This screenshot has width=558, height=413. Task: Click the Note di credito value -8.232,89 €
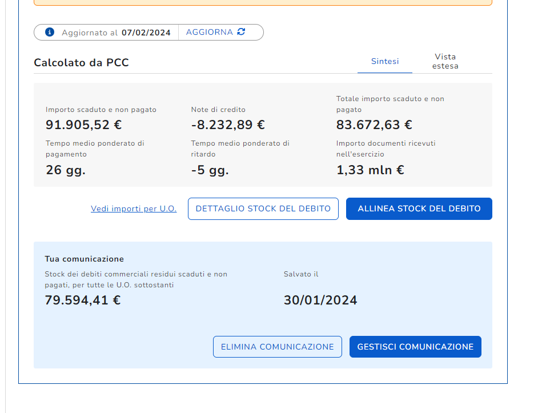(x=228, y=125)
